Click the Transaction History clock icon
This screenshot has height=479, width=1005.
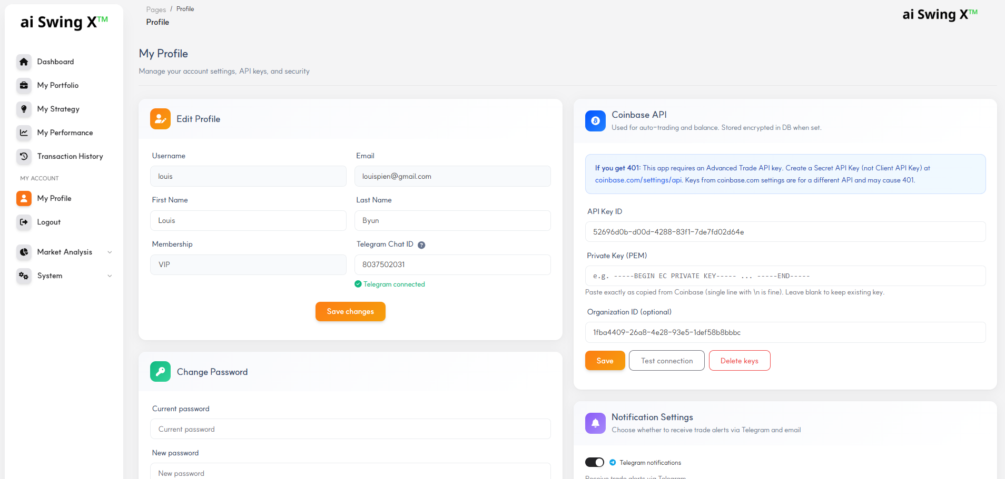24,156
